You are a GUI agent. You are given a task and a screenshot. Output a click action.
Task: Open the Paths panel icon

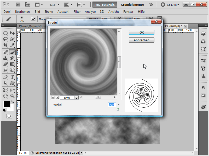(203, 49)
